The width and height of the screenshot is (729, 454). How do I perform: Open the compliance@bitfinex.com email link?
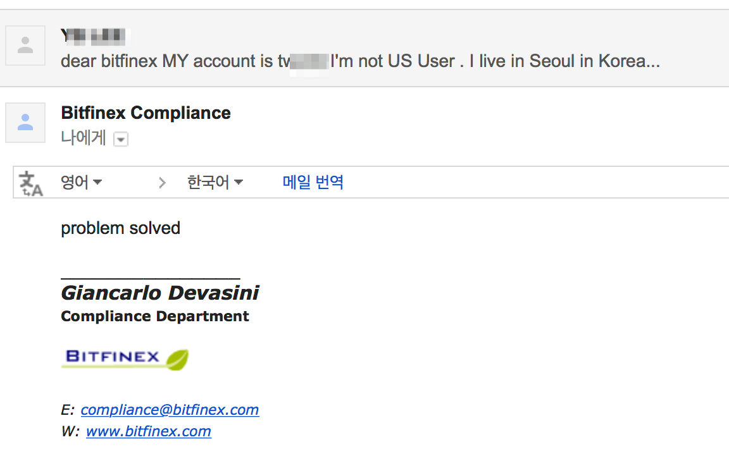(x=170, y=410)
